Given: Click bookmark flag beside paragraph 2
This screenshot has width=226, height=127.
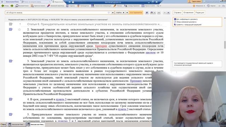Looking at the screenshot, I should (x=11, y=29).
